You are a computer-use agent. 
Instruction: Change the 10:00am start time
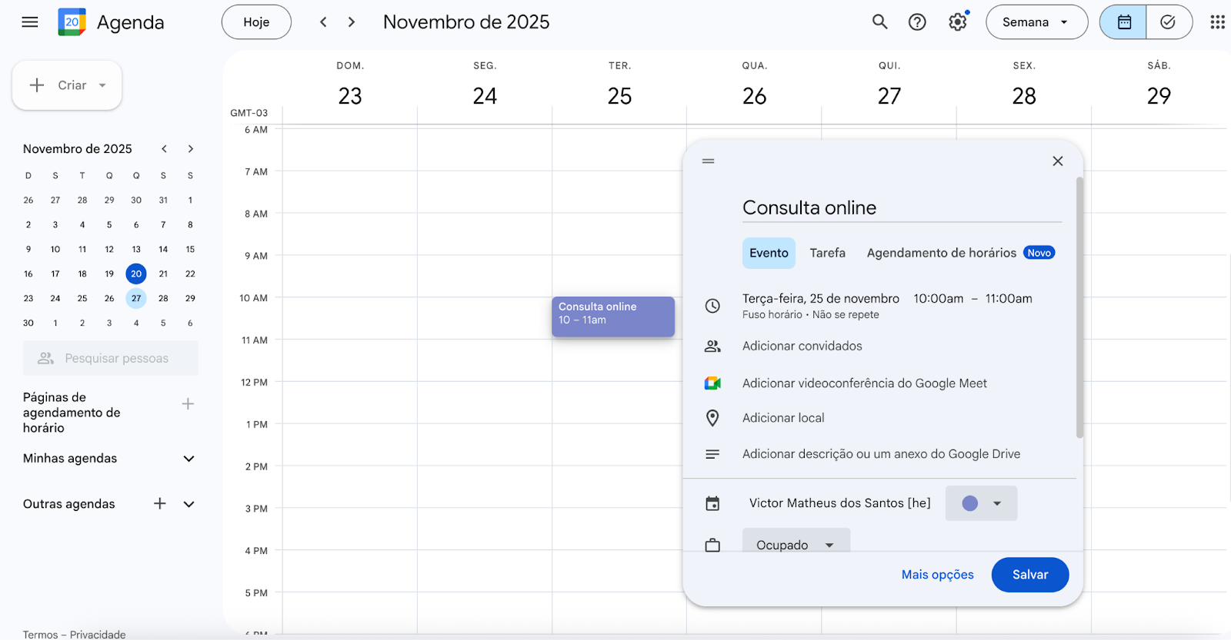[939, 299]
